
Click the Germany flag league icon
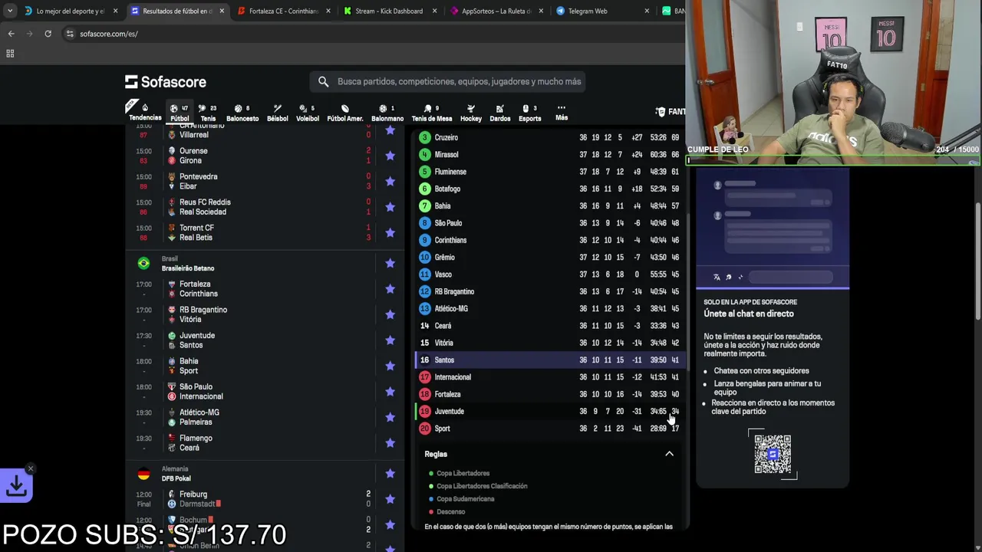143,474
